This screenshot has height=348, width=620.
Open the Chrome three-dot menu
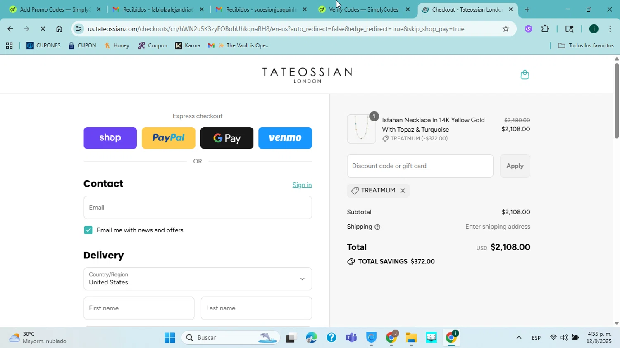pyautogui.click(x=610, y=29)
